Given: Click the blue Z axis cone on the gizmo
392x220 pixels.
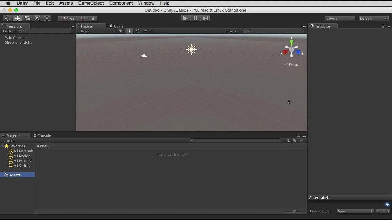Looking at the screenshot, I should (x=297, y=53).
